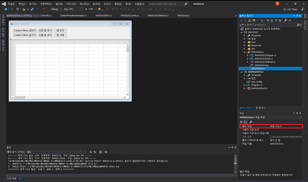
Task: Click the clear all icon in Output toolbar
Action: 100,152
